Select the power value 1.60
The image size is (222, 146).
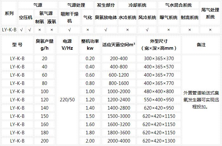90,124
